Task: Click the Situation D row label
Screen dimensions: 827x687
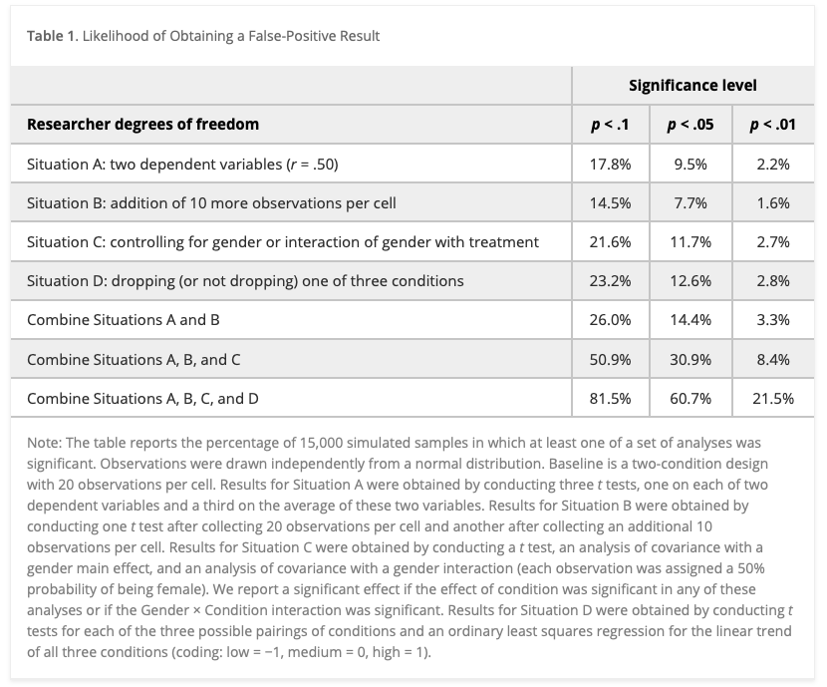Action: click(245, 281)
